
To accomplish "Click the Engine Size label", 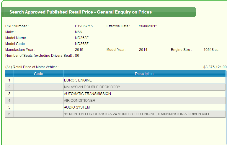I will pos(181,50).
